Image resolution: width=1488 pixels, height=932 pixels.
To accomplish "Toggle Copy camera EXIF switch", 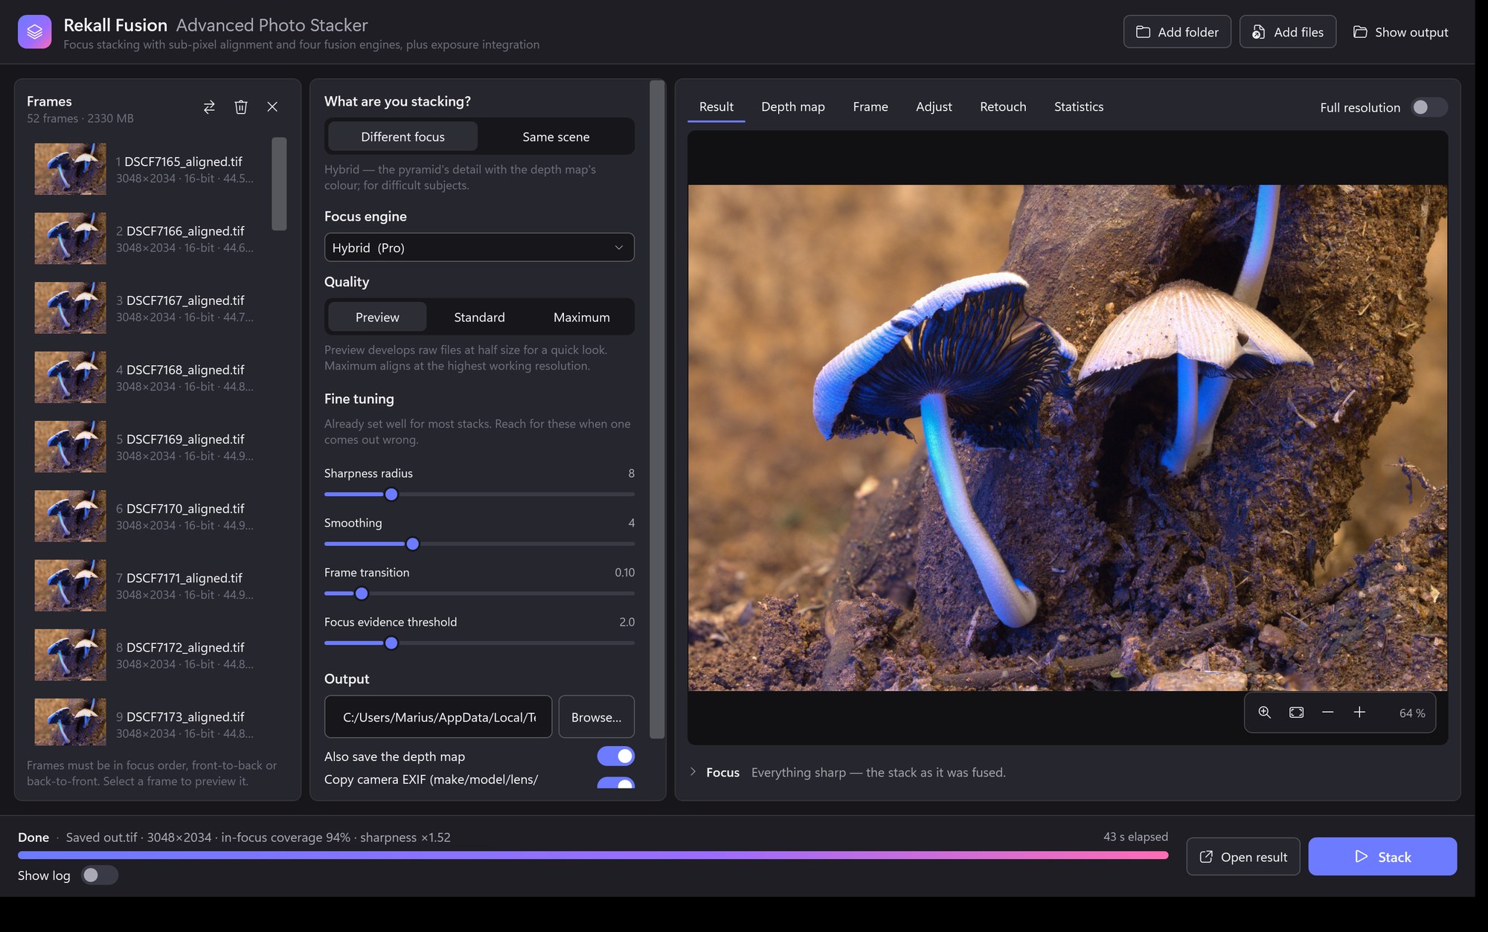I will pyautogui.click(x=616, y=782).
